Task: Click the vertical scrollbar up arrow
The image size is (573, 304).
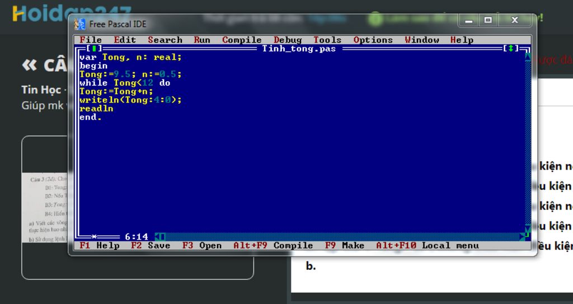Action: coord(528,57)
